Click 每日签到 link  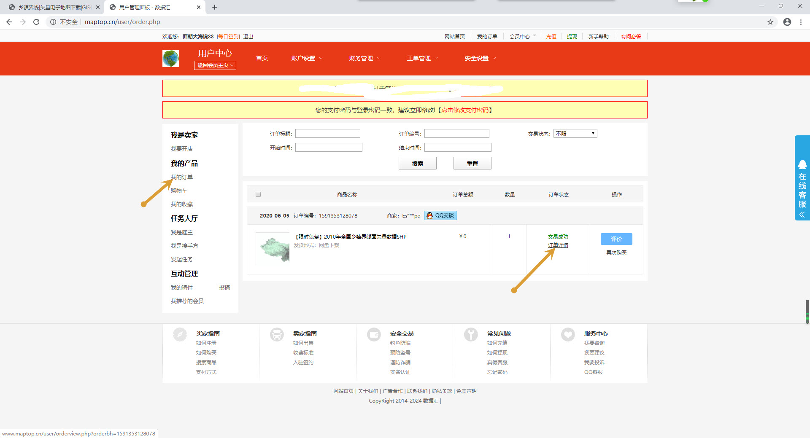(x=228, y=37)
